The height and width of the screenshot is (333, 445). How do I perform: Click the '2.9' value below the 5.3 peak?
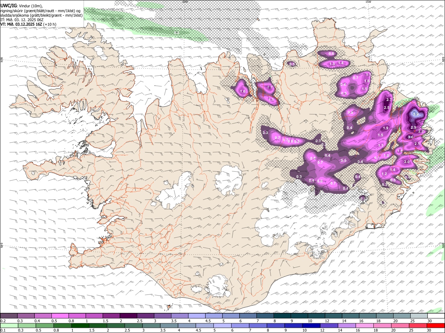[413, 128]
